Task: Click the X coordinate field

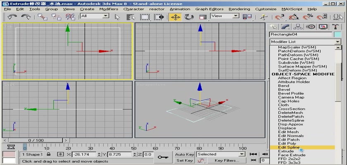Action: [x=85, y=154]
